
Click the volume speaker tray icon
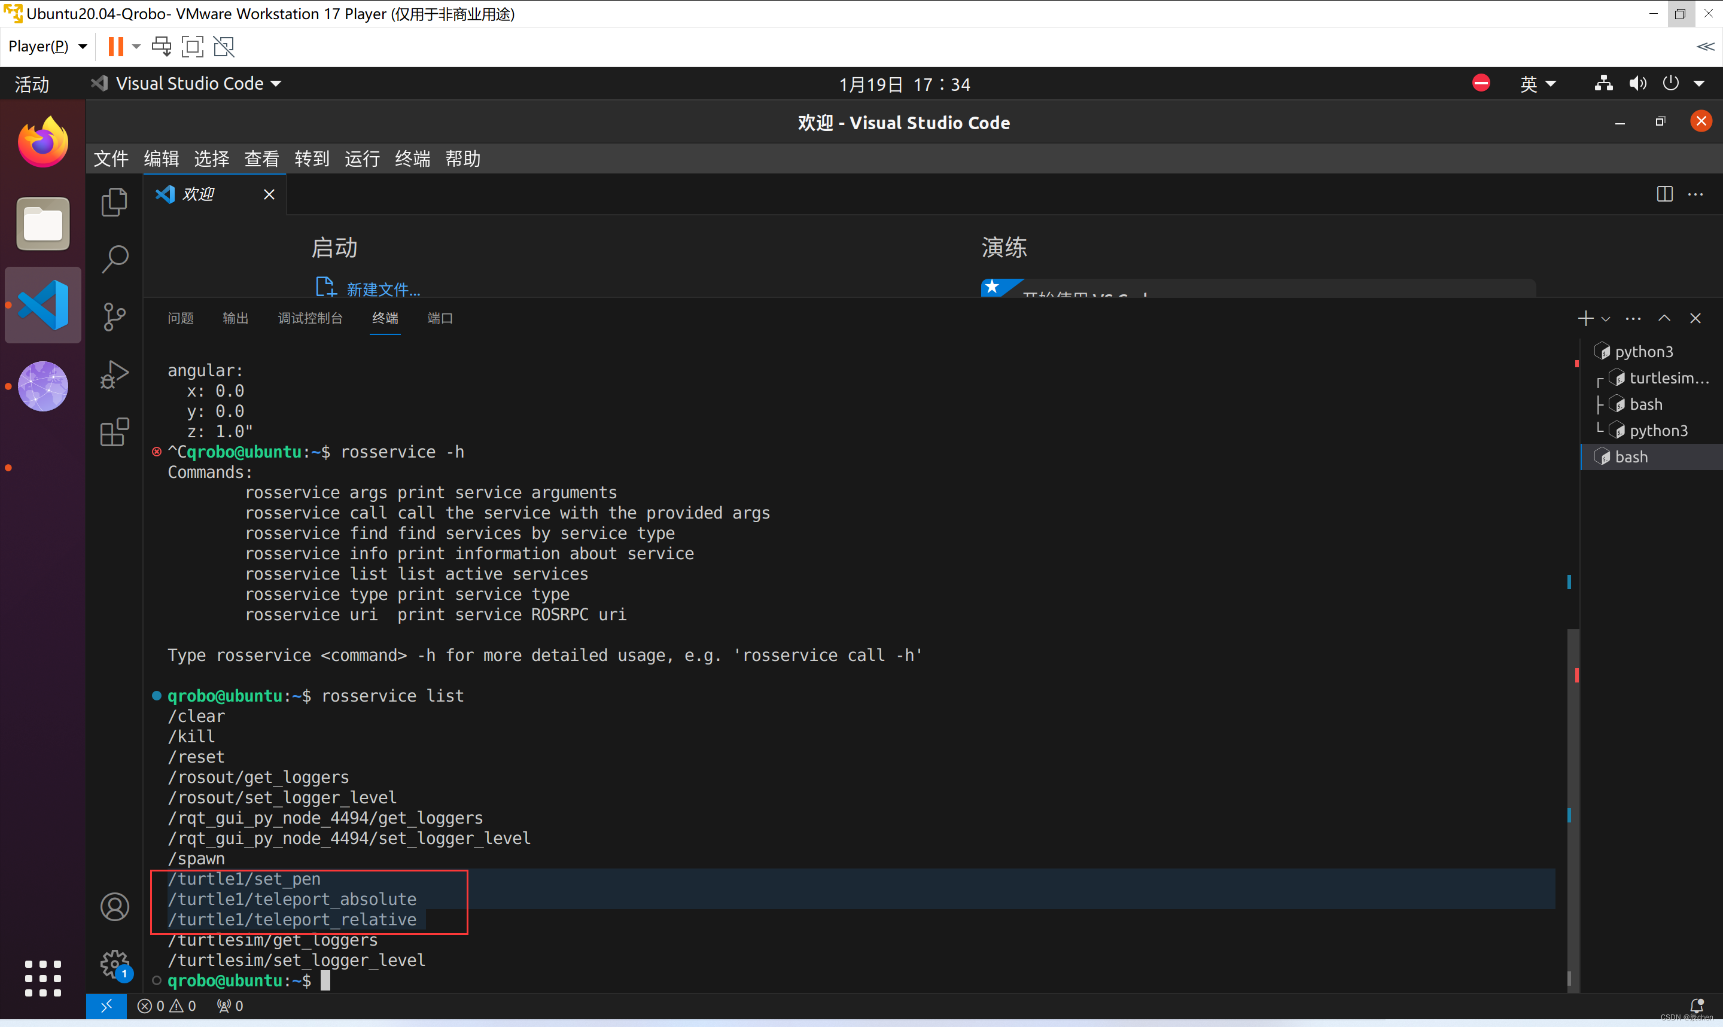pyautogui.click(x=1637, y=84)
